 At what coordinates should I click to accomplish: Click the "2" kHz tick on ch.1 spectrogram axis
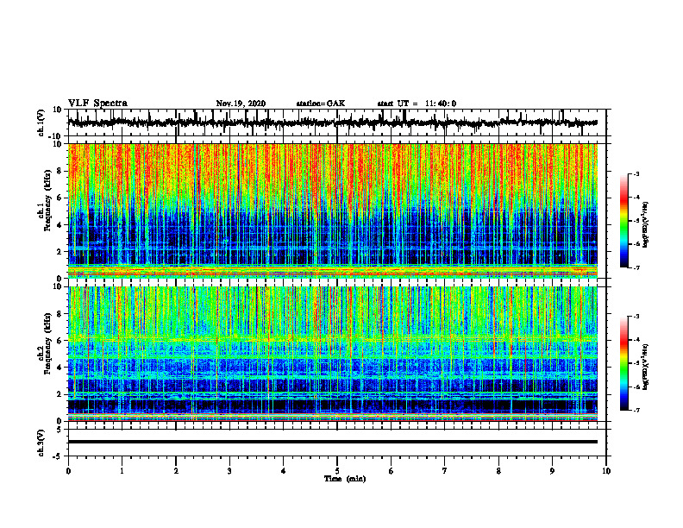click(60, 252)
